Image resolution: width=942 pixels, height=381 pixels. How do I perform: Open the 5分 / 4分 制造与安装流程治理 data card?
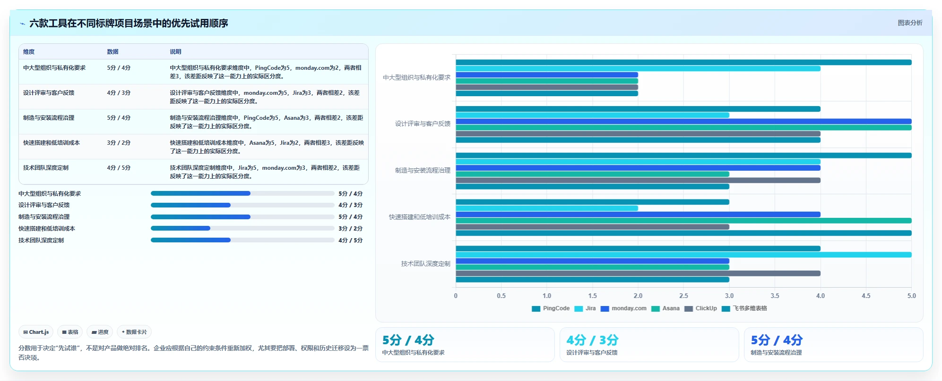coord(833,345)
